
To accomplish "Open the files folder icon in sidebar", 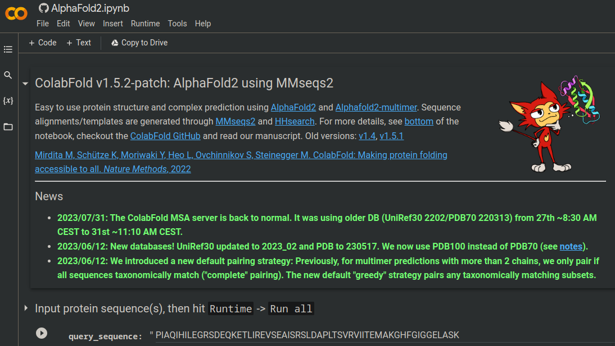I will pyautogui.click(x=8, y=127).
